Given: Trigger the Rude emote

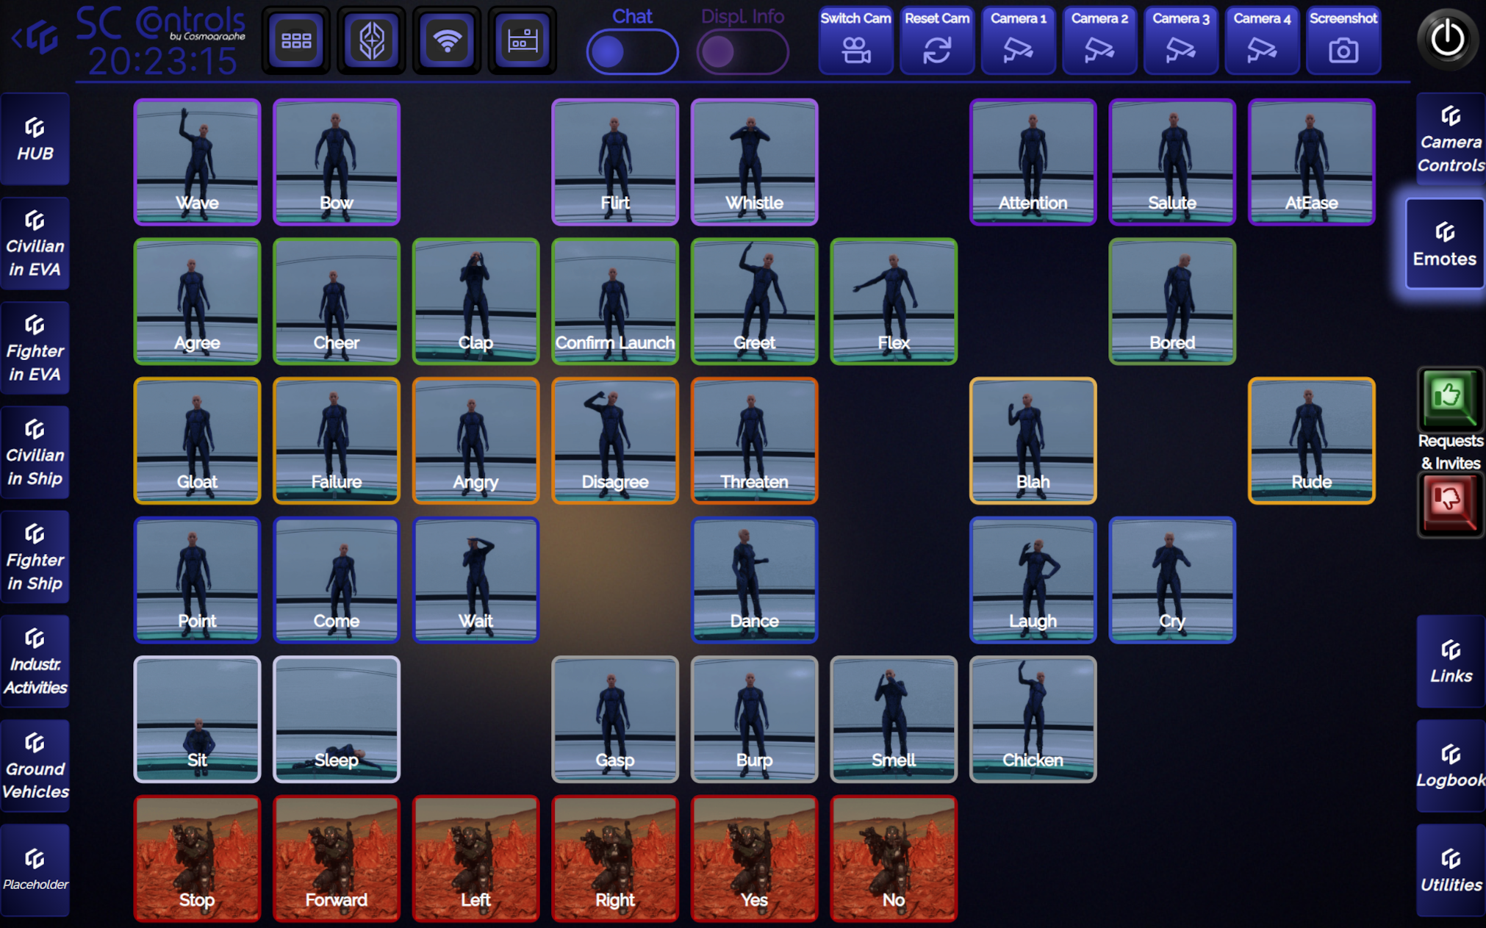Looking at the screenshot, I should (x=1312, y=441).
